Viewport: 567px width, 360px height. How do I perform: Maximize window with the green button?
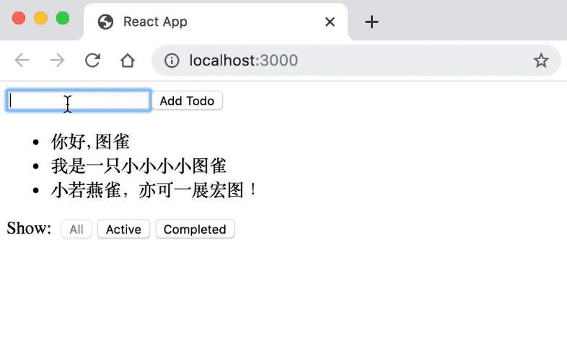tap(63, 18)
